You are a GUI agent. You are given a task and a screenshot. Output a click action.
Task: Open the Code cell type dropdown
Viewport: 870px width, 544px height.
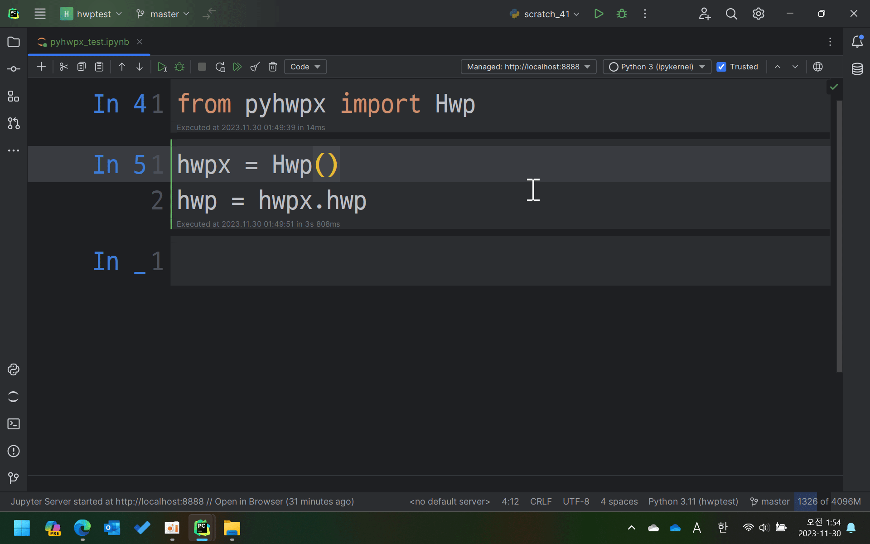[x=305, y=67]
